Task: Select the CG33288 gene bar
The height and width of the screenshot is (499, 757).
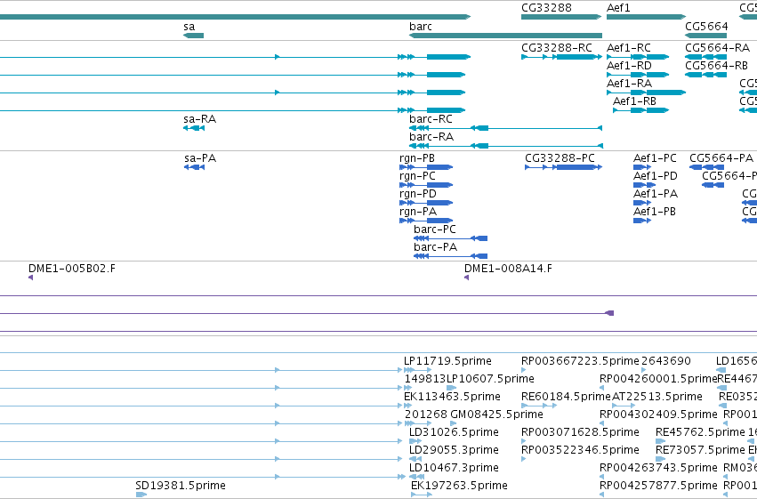Action: coord(561,17)
